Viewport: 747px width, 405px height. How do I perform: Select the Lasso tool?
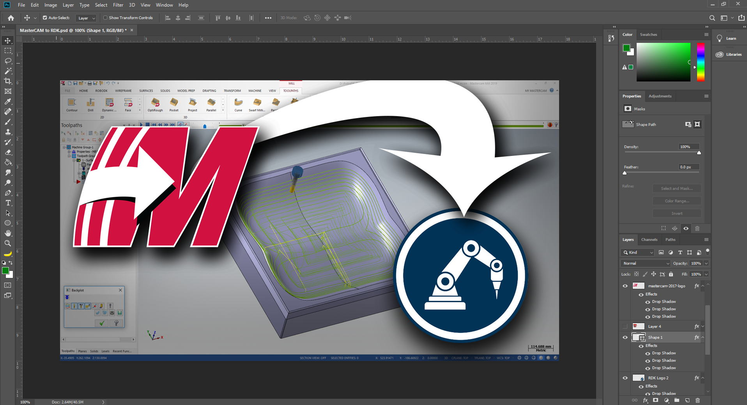pos(8,61)
